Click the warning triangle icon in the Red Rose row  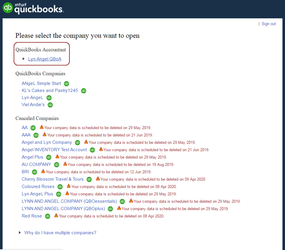(x=56, y=215)
